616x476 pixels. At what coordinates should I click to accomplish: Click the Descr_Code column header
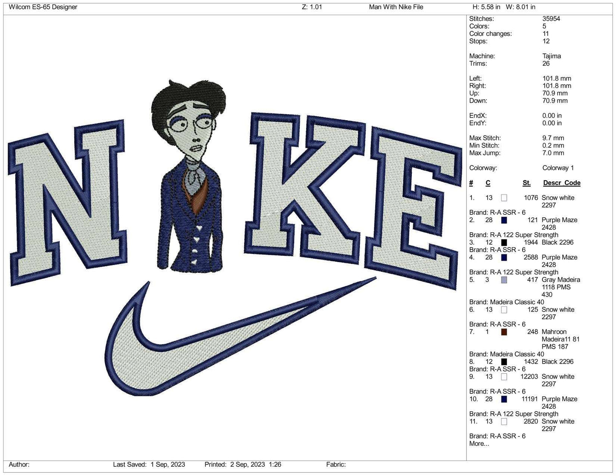(561, 183)
